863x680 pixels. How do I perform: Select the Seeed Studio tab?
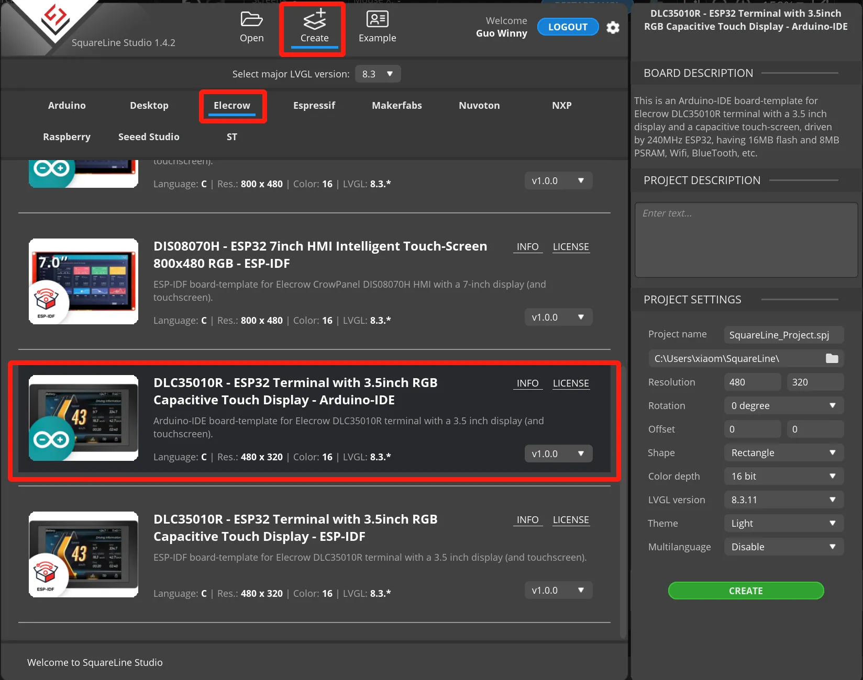pos(149,137)
